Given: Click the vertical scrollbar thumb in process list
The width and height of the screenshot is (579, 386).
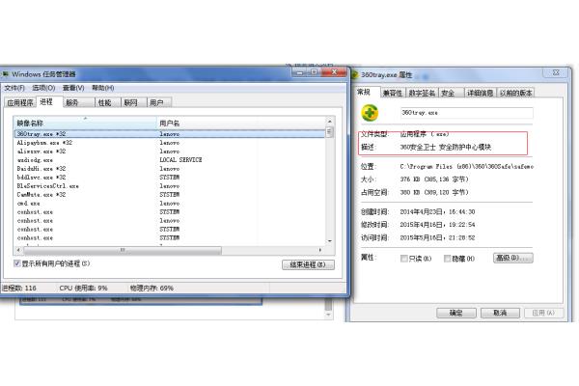Looking at the screenshot, I should click(x=330, y=132).
